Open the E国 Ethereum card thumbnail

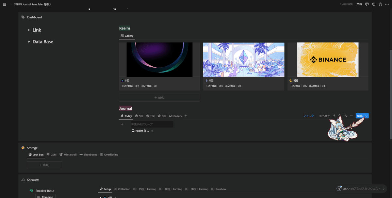pos(244,59)
